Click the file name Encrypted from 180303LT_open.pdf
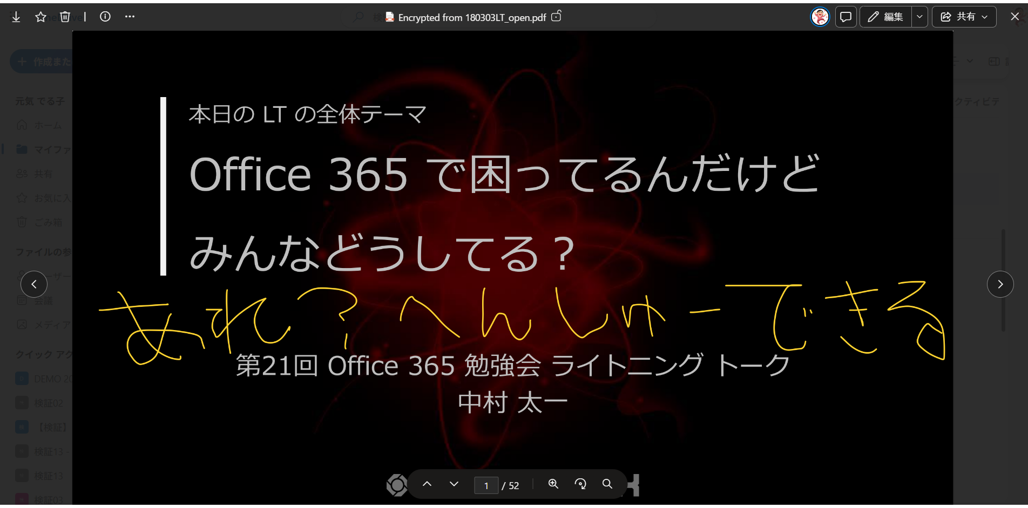Viewport: 1028px width, 508px height. tap(472, 17)
